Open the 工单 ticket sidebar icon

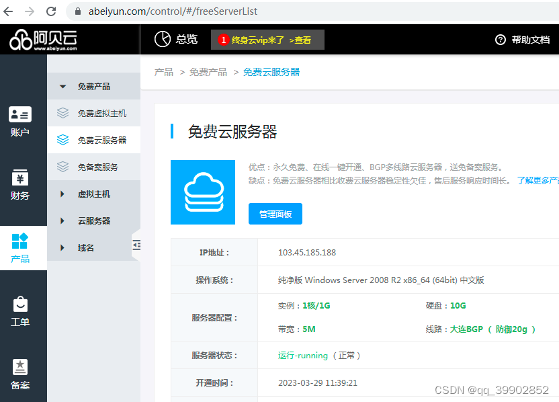click(x=20, y=311)
